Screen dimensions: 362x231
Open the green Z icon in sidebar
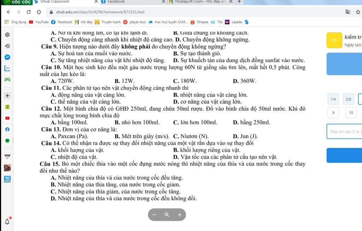click(7, 107)
